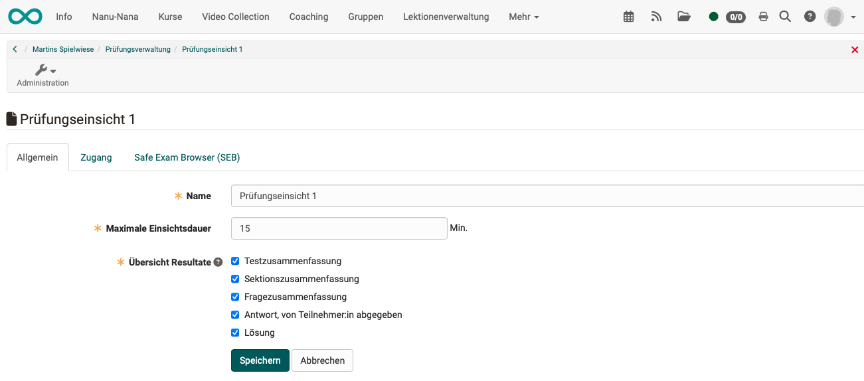The image size is (864, 381).
Task: Click document icon beside Prüfungseinsicht 1 title
Action: 11,119
